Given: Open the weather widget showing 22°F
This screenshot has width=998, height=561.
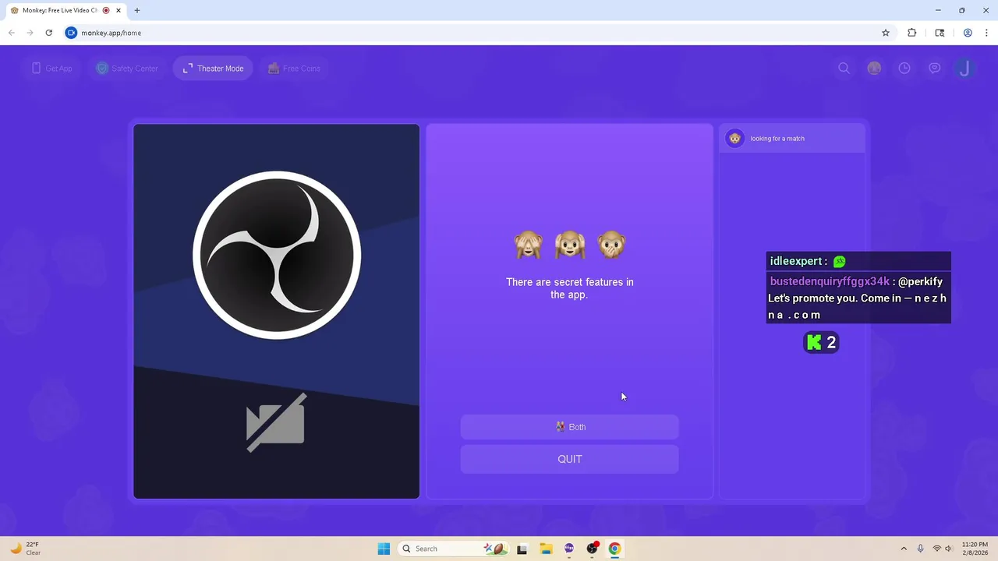Looking at the screenshot, I should tap(25, 549).
